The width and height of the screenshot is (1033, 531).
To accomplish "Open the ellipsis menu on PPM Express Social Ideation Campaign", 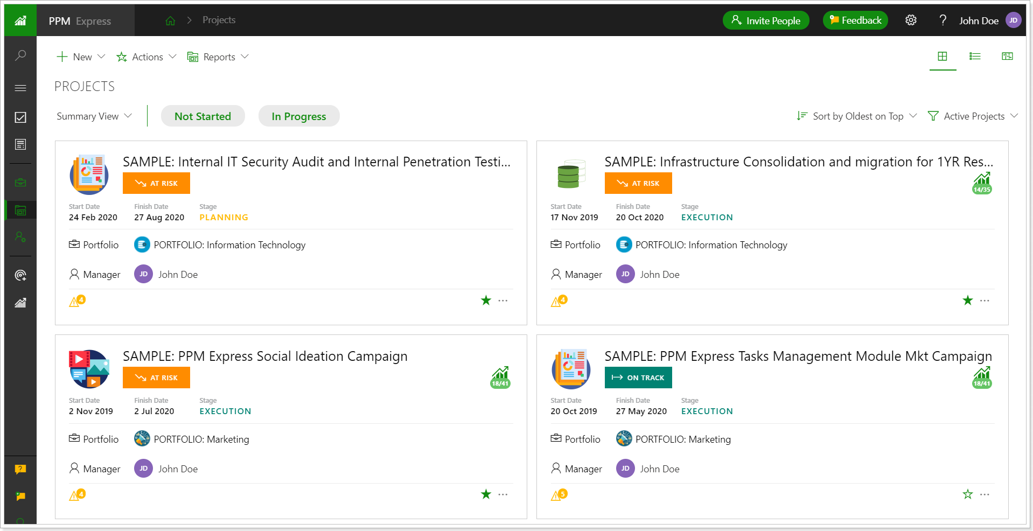I will tap(502, 494).
